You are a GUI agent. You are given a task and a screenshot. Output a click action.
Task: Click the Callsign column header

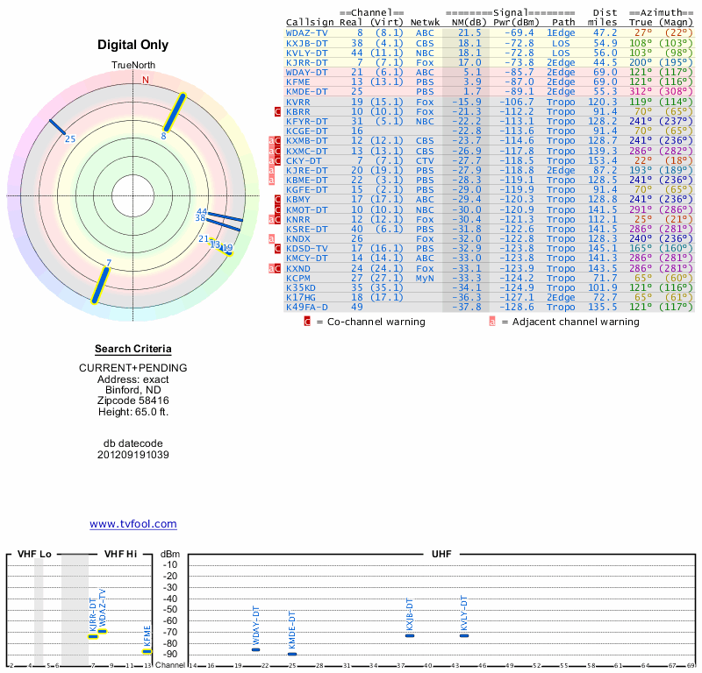(309, 22)
